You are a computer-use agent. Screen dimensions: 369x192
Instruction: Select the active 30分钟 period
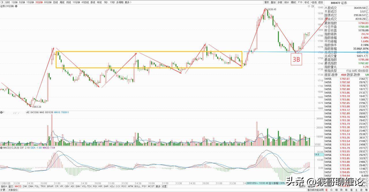click(39, 2)
